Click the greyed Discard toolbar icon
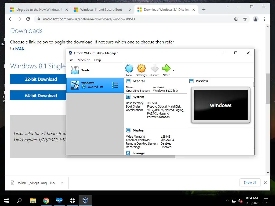275x206 pixels. tap(154, 71)
